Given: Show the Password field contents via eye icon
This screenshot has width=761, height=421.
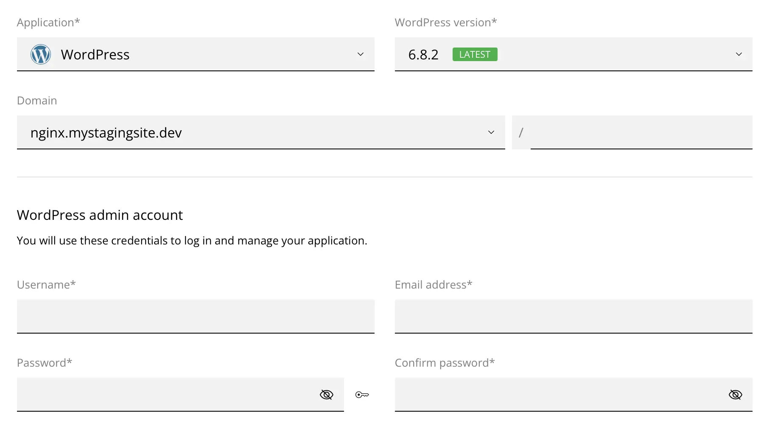Looking at the screenshot, I should tap(326, 395).
